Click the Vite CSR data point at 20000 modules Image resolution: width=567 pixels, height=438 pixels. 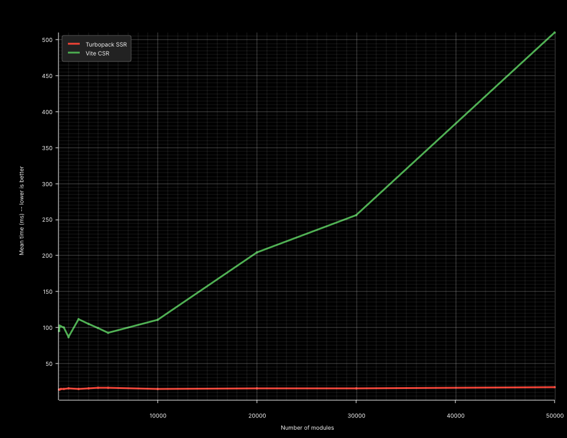(257, 252)
